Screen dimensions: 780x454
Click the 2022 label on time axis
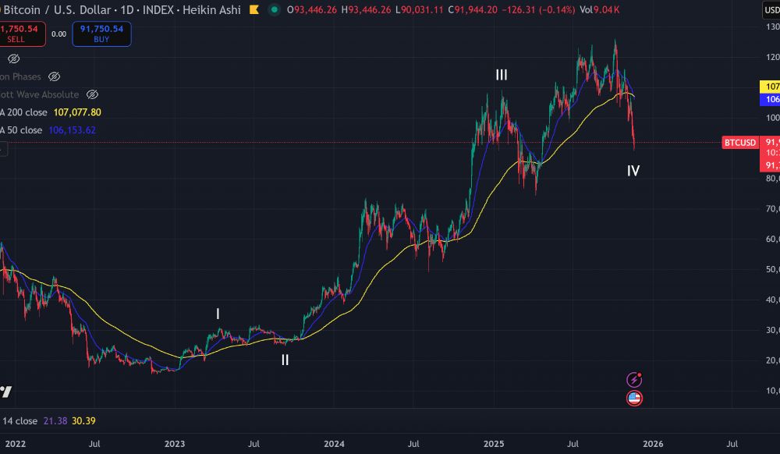[15, 444]
